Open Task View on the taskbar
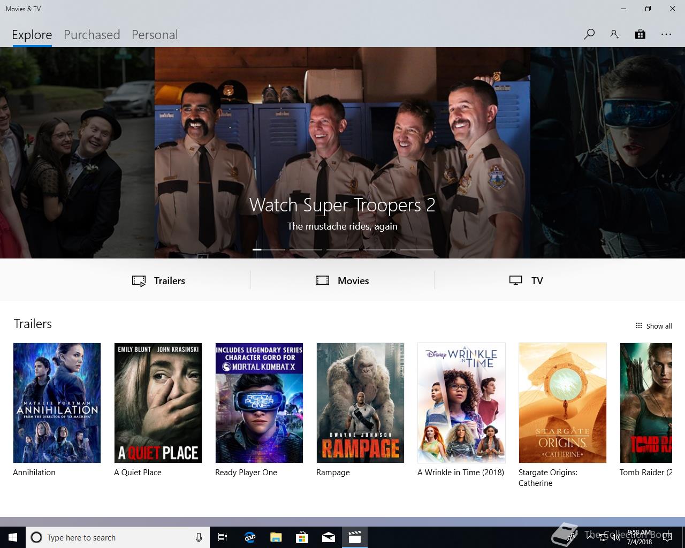The image size is (685, 548). click(223, 537)
